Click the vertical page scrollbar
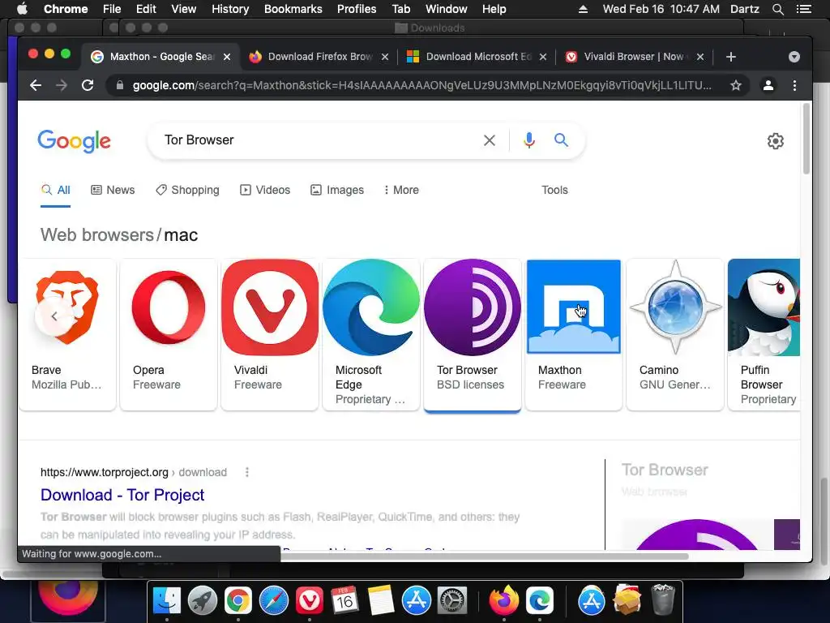Viewport: 830px width, 623px height. point(806,139)
